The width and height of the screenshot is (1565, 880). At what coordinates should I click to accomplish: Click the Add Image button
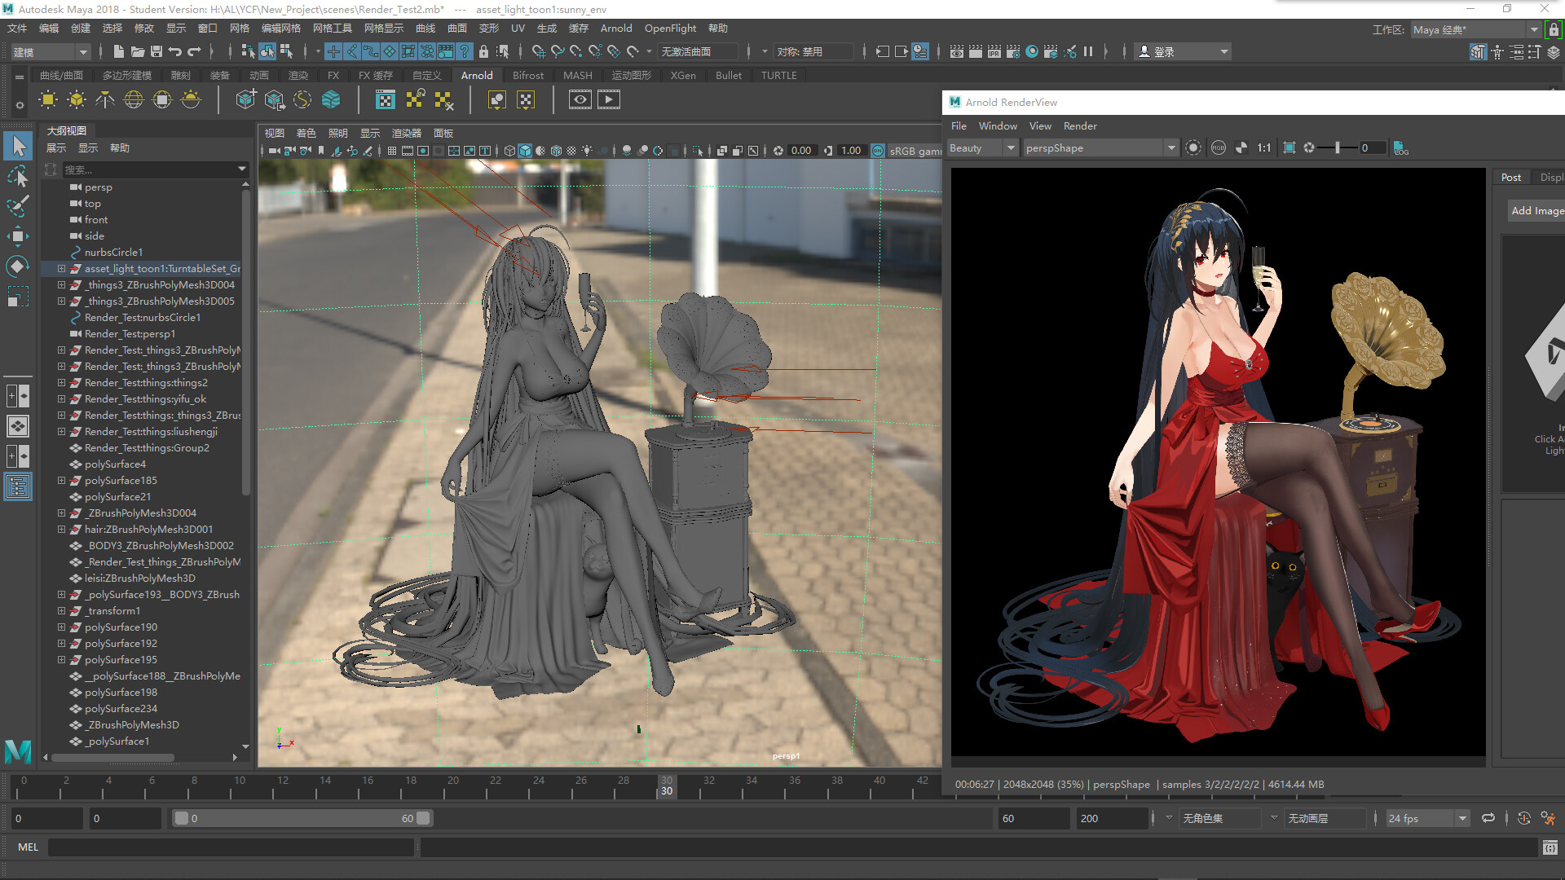click(1537, 210)
